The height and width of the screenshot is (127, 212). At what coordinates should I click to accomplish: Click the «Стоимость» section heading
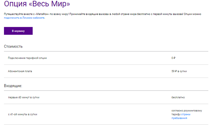(x=13, y=47)
